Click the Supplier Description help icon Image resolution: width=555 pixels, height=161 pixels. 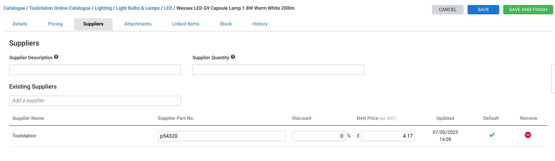click(x=56, y=57)
